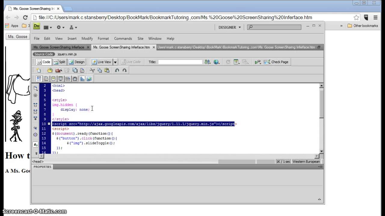Click Chrome reload page icon
Screen dimensions: 385x216
pyautogui.click(x=25, y=17)
